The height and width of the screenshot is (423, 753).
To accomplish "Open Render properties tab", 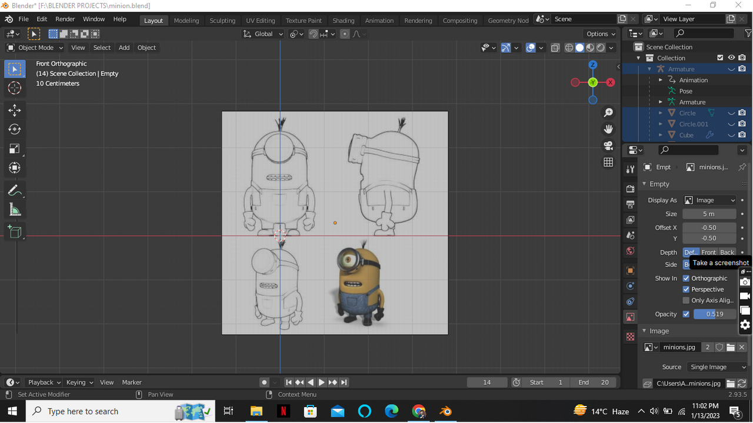I will 630,189.
